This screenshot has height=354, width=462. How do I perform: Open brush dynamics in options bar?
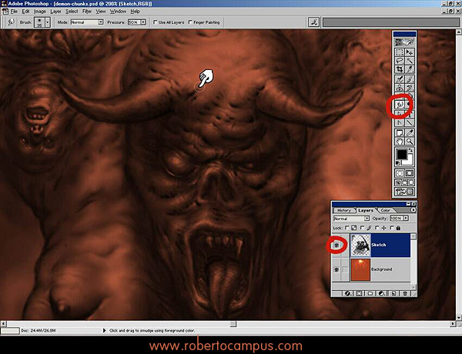coord(313,22)
